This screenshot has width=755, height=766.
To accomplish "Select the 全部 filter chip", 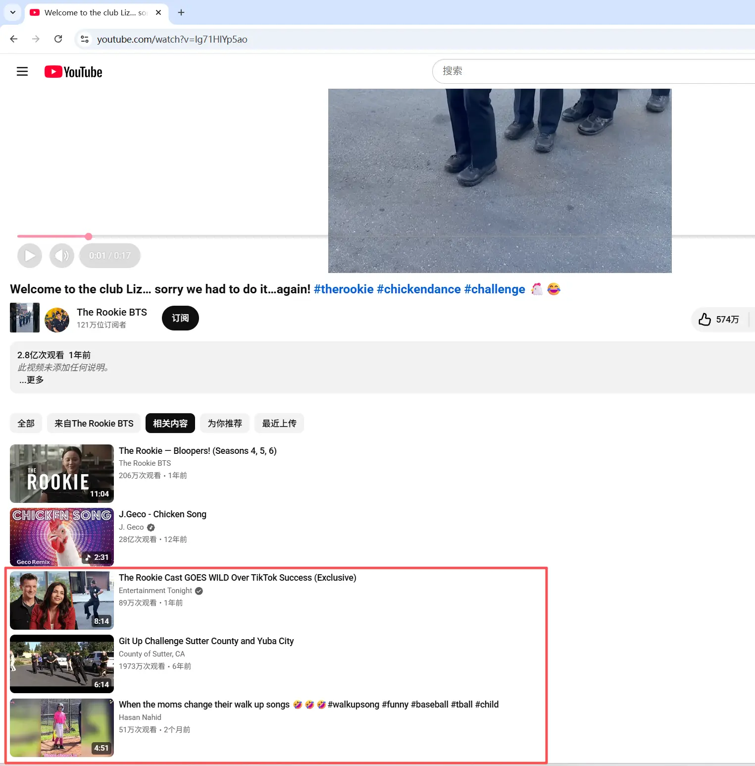I will (x=26, y=424).
